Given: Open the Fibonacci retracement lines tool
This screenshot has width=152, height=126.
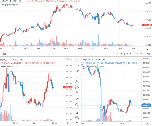Looking at the screenshot, I should [77, 66].
